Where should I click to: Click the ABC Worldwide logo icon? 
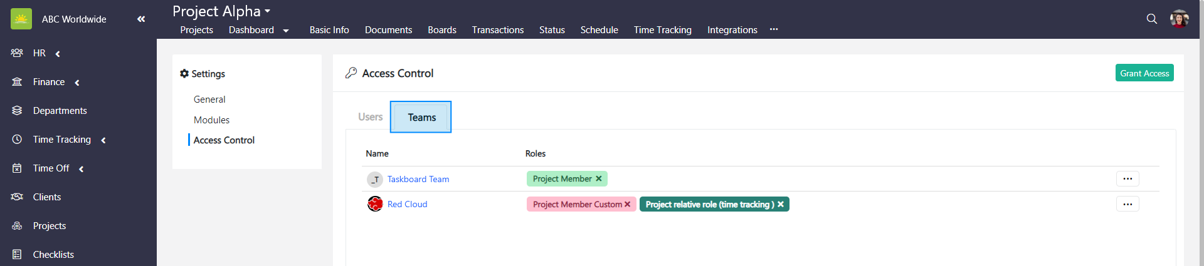21,19
